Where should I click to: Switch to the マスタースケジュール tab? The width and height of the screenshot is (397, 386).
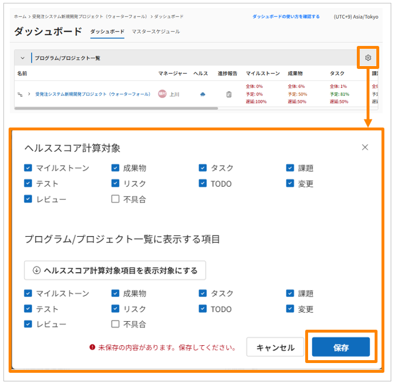[x=155, y=32]
